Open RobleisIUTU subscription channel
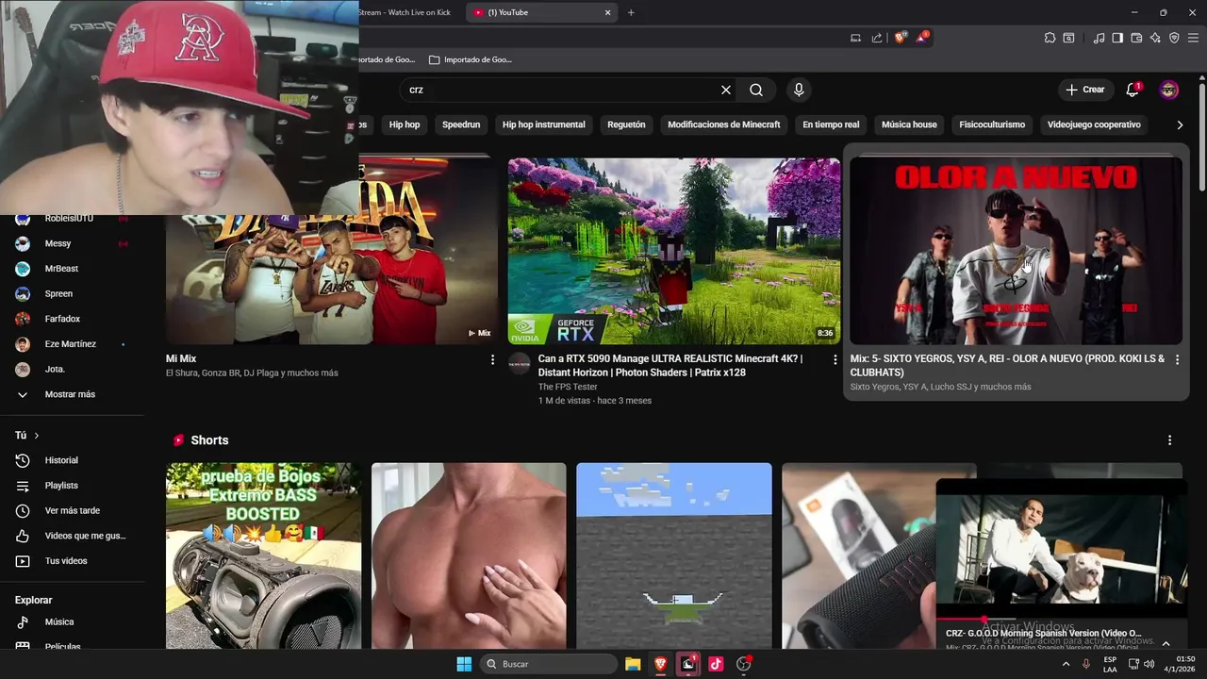The width and height of the screenshot is (1207, 679). (x=73, y=218)
